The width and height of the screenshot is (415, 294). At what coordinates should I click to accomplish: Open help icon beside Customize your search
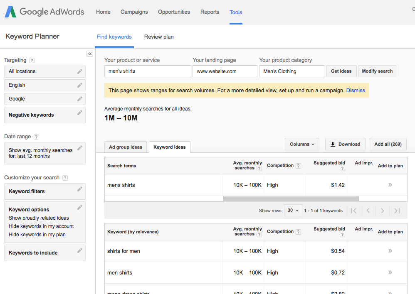[65, 178]
